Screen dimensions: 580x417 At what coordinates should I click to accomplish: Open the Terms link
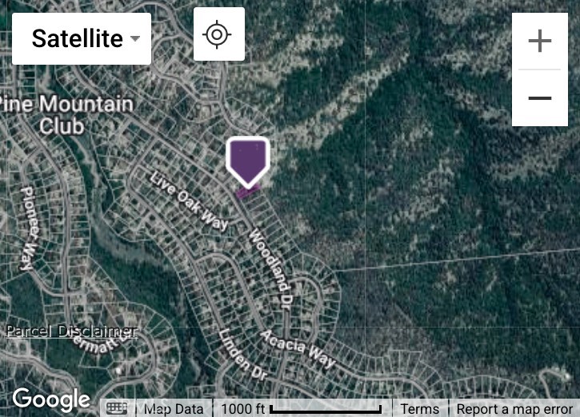420,409
